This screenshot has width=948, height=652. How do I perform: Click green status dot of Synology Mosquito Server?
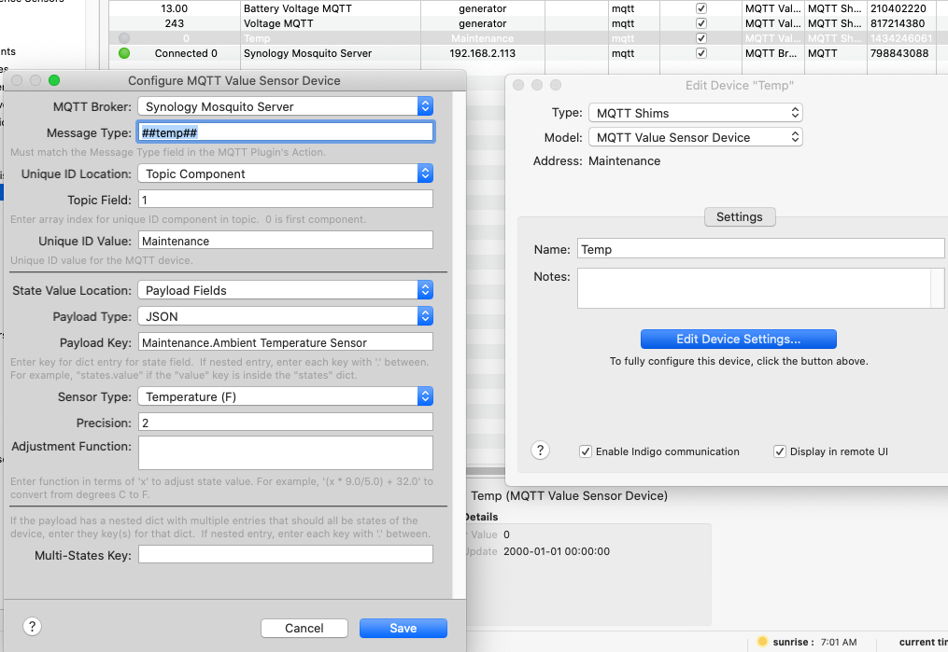[x=124, y=53]
